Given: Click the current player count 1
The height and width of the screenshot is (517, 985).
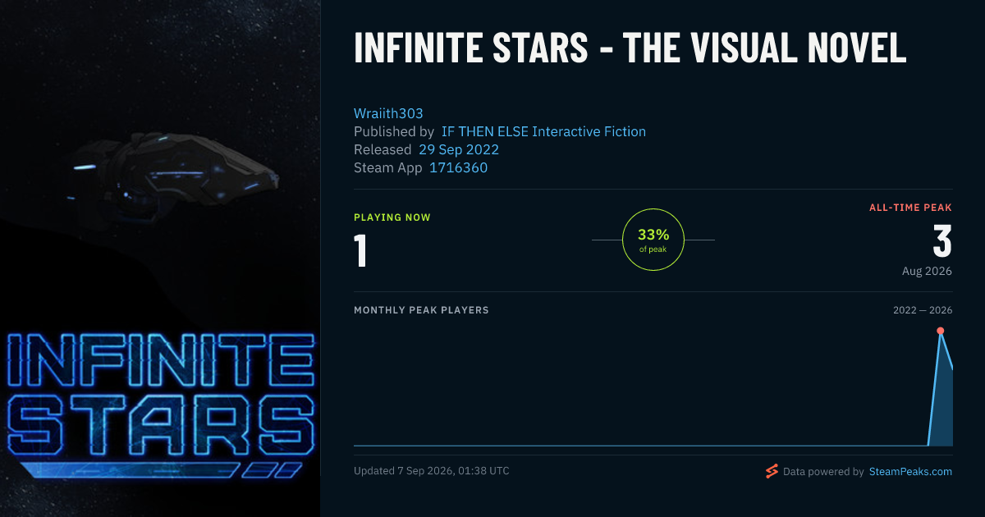Looking at the screenshot, I should pos(360,251).
